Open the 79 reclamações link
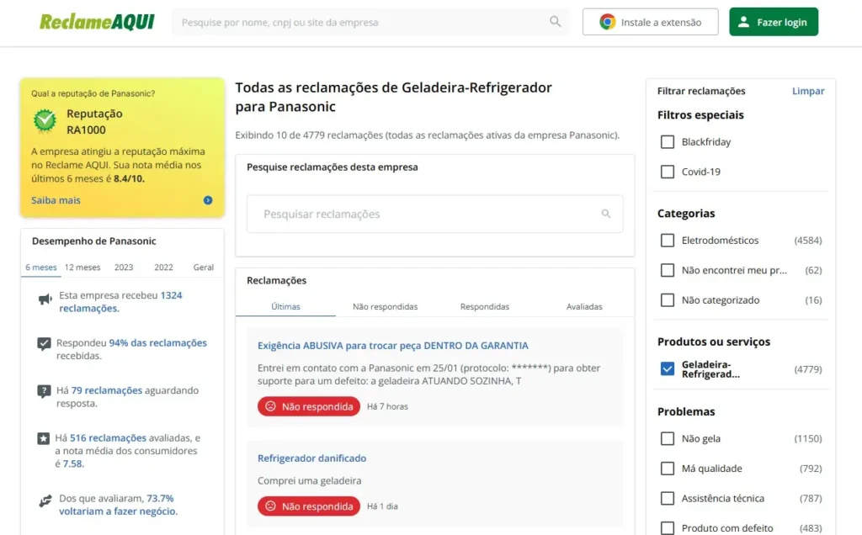The width and height of the screenshot is (862, 535). [107, 390]
